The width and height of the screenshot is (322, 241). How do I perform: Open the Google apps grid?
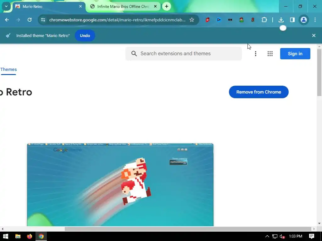point(270,53)
